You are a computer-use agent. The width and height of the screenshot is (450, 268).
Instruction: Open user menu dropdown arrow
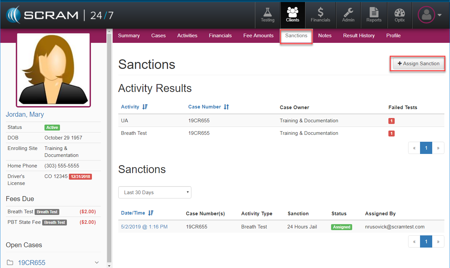tap(440, 15)
